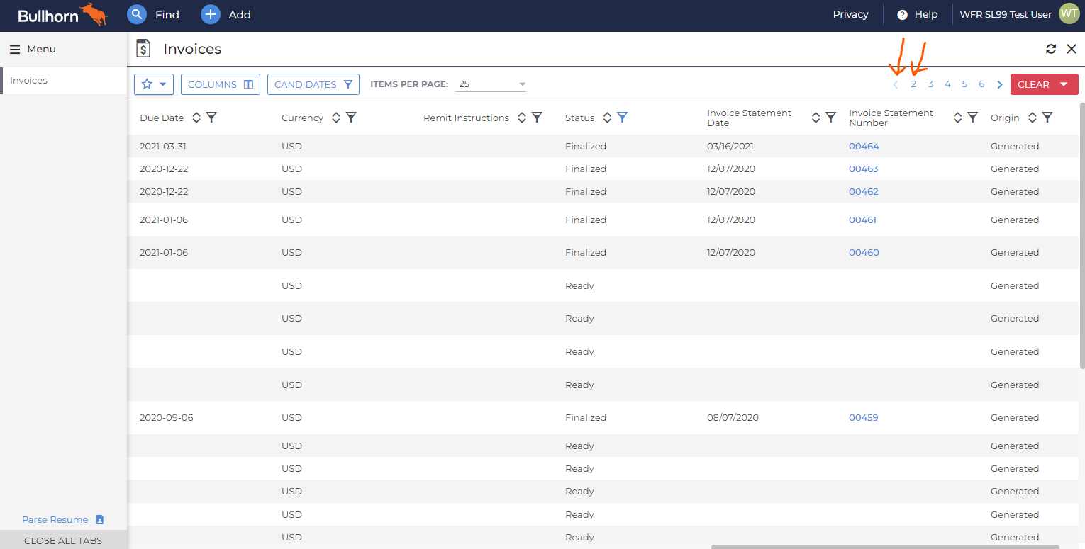Sort by Status column
This screenshot has width=1085, height=549.
(607, 118)
